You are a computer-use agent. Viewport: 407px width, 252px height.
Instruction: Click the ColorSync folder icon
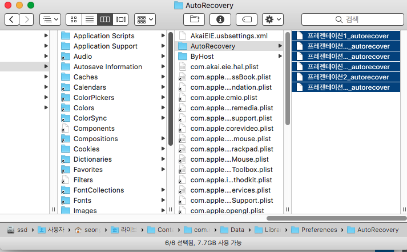pyautogui.click(x=66, y=118)
